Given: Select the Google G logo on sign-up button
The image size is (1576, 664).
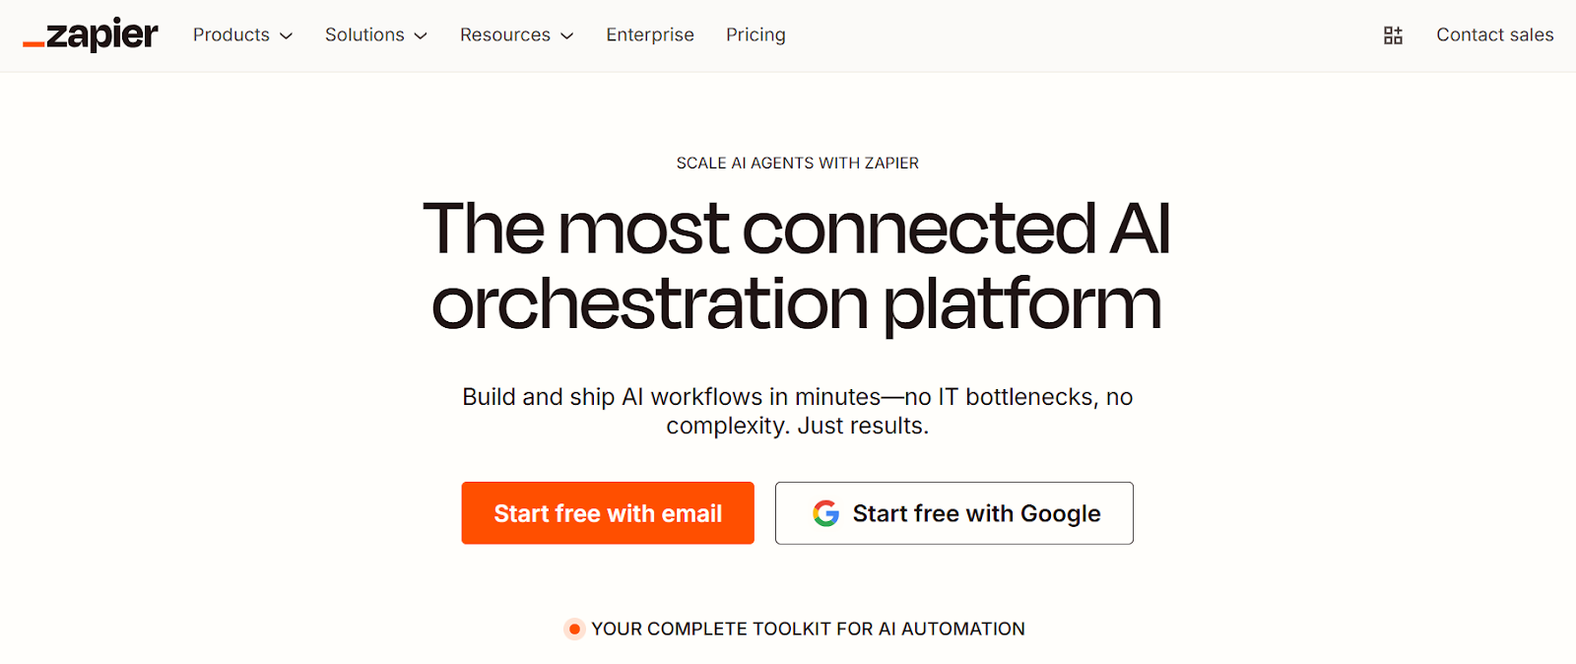Looking at the screenshot, I should click(825, 512).
